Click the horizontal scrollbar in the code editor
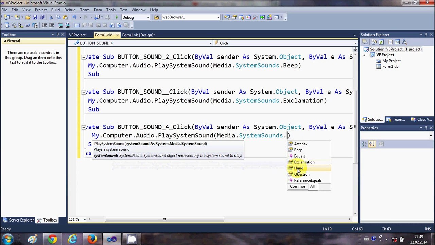 [164, 219]
